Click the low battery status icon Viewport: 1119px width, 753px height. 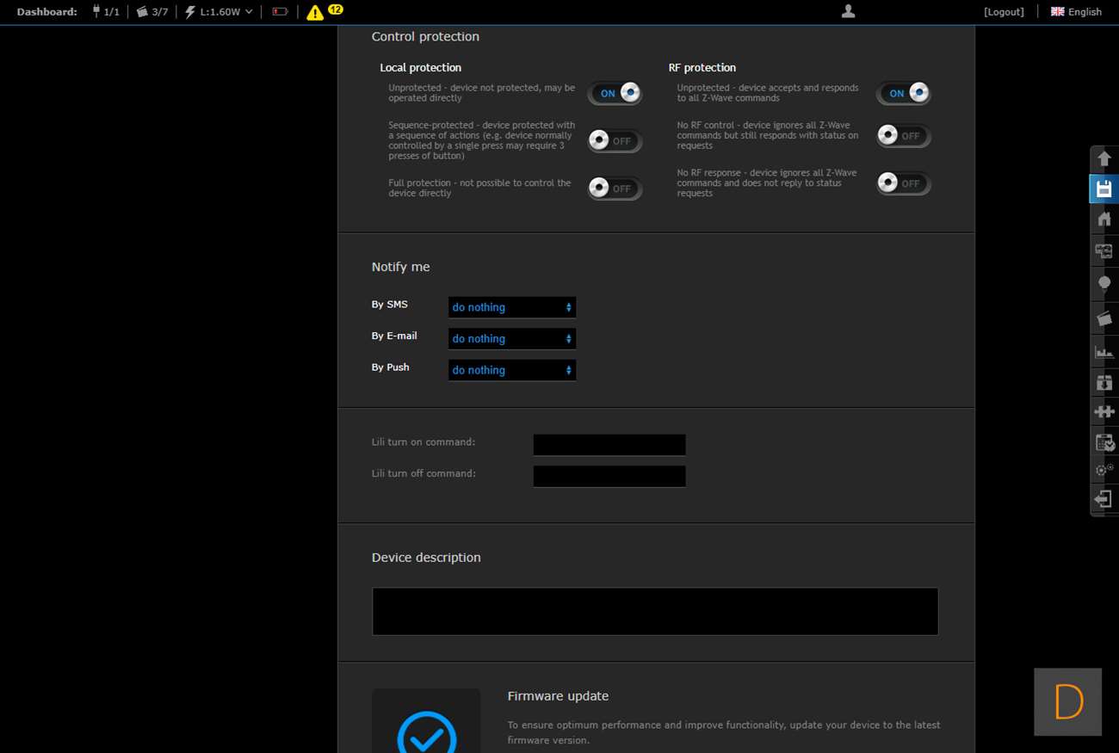click(280, 12)
